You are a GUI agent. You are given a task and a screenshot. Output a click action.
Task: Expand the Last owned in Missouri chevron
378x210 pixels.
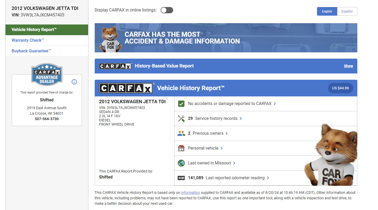tap(234, 163)
